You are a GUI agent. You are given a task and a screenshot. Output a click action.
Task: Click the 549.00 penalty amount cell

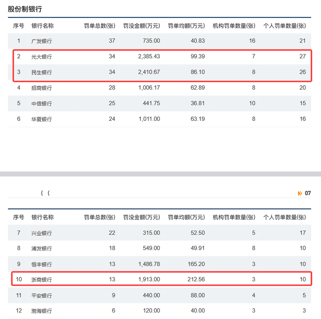(x=151, y=248)
